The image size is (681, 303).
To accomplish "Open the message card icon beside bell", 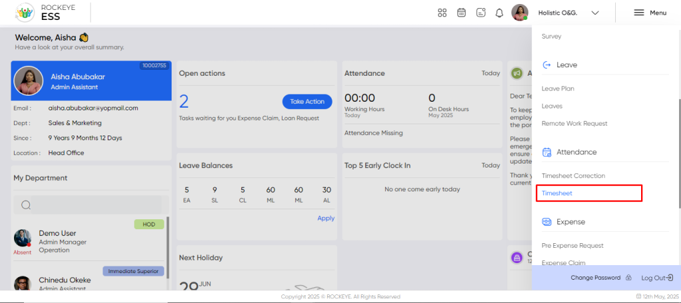I will (481, 13).
